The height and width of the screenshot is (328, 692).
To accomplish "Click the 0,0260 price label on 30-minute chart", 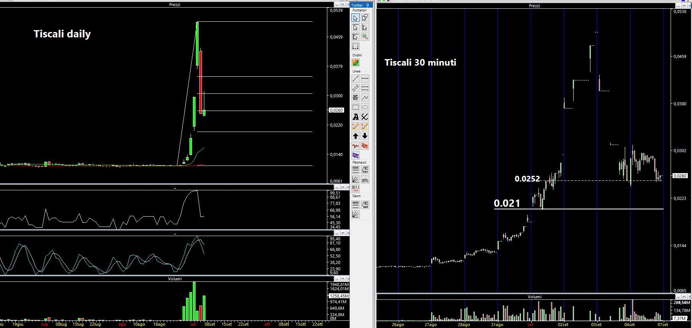I will point(680,176).
